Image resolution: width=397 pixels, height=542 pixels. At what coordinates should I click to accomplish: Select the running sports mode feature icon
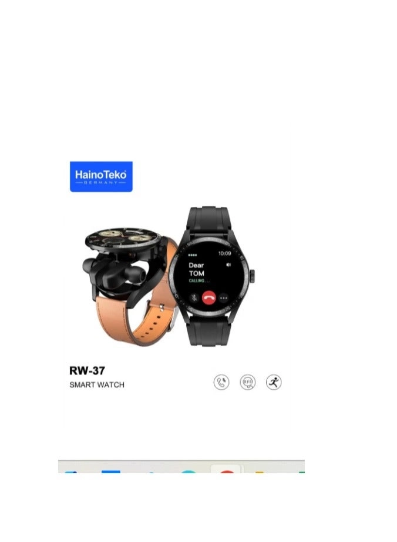(x=274, y=382)
